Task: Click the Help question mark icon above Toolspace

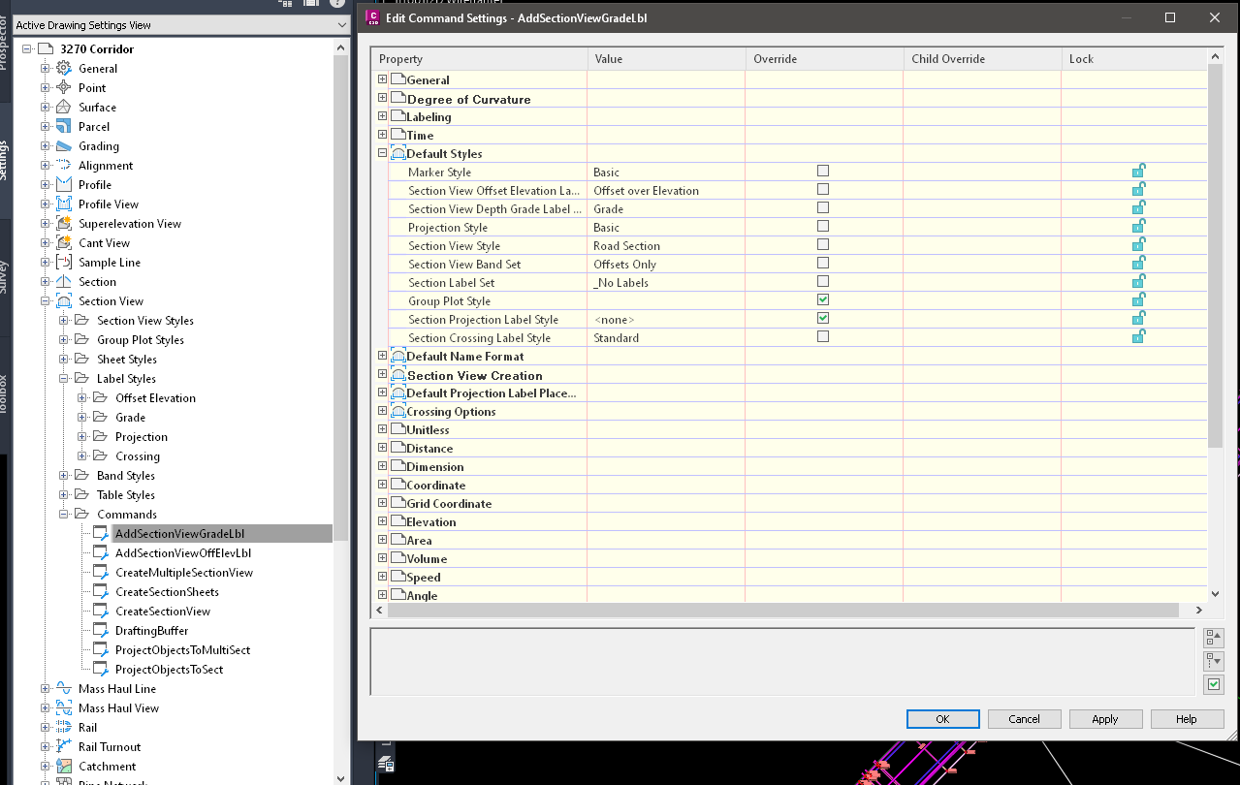Action: tap(336, 5)
